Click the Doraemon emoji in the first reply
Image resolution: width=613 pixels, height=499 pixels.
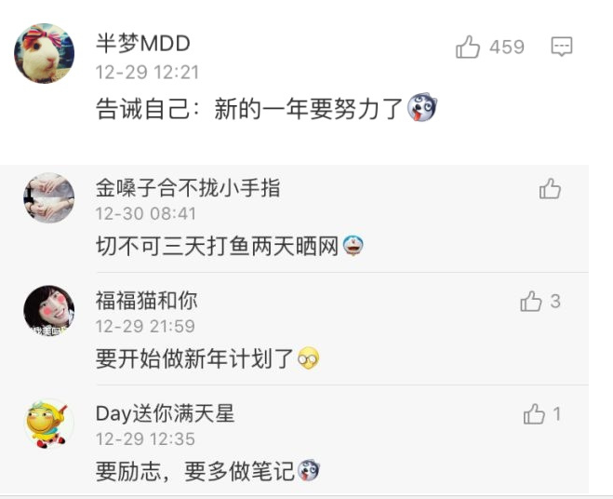click(353, 246)
